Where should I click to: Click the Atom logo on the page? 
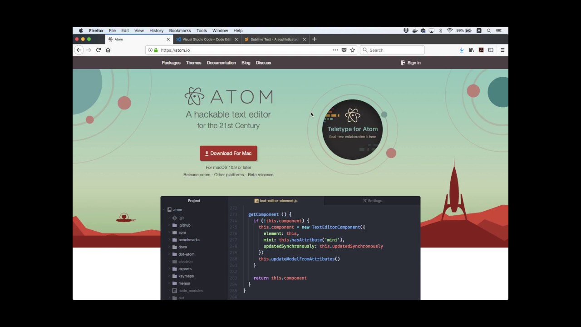(x=228, y=96)
